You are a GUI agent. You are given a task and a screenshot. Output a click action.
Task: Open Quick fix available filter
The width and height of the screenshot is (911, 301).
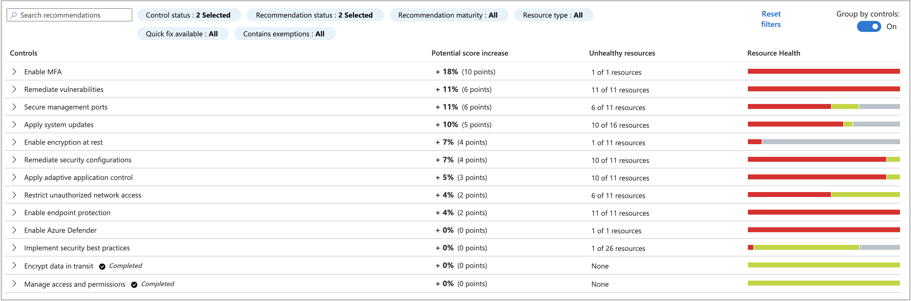pos(182,34)
